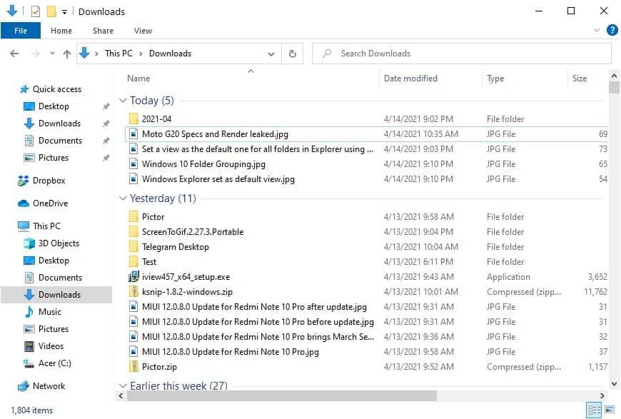Select Windows 10 Folder Grouping.jpg file
The height and width of the screenshot is (419, 621).
[203, 164]
